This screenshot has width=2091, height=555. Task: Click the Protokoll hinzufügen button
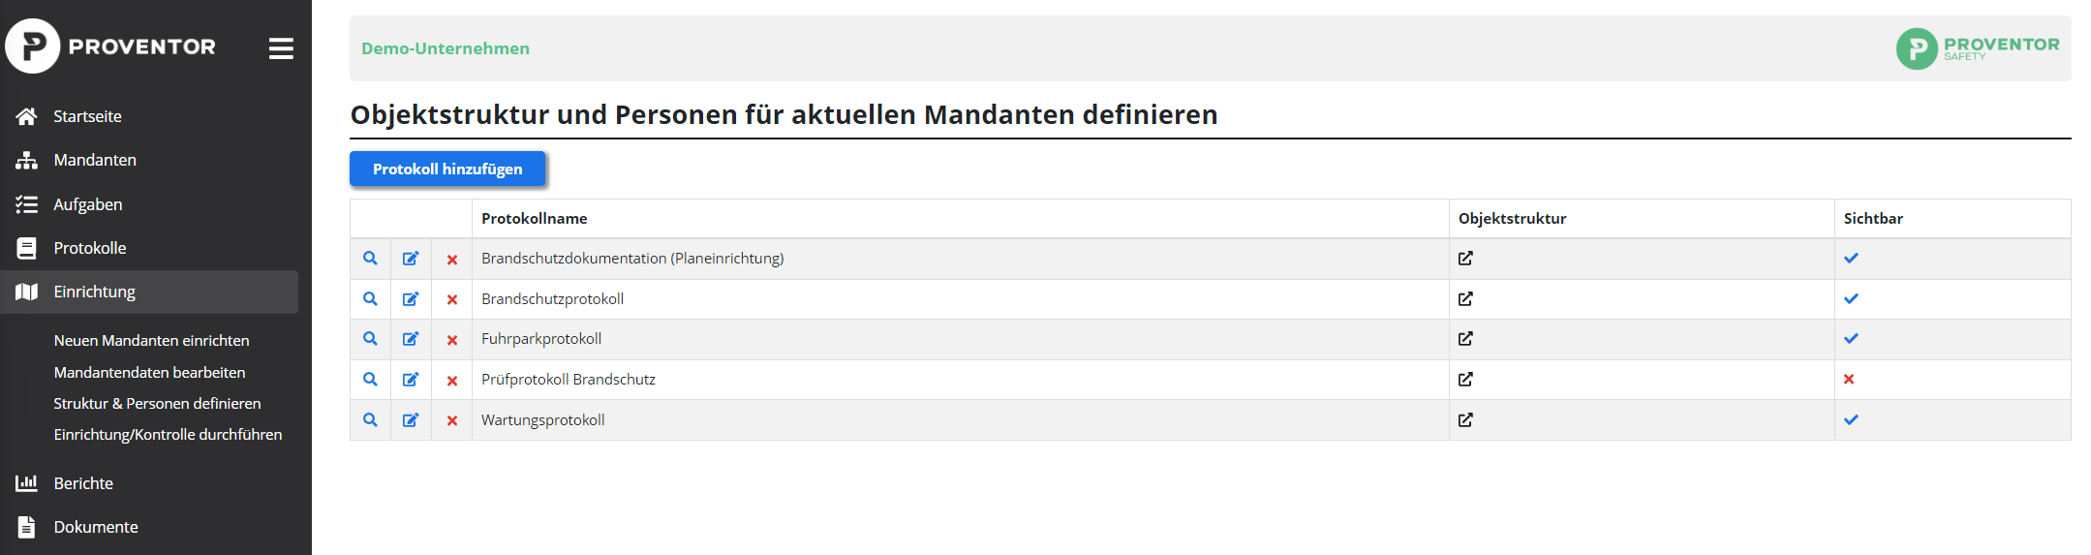[x=447, y=169]
